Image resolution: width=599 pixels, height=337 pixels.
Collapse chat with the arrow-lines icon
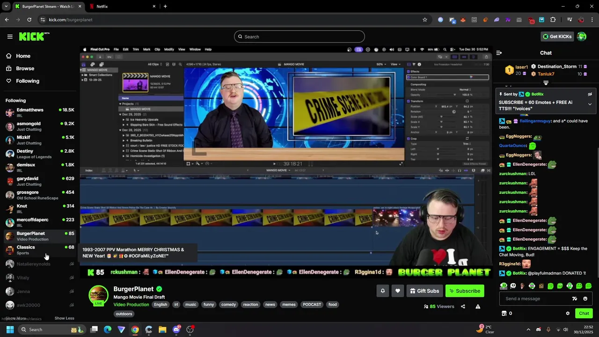point(499,53)
